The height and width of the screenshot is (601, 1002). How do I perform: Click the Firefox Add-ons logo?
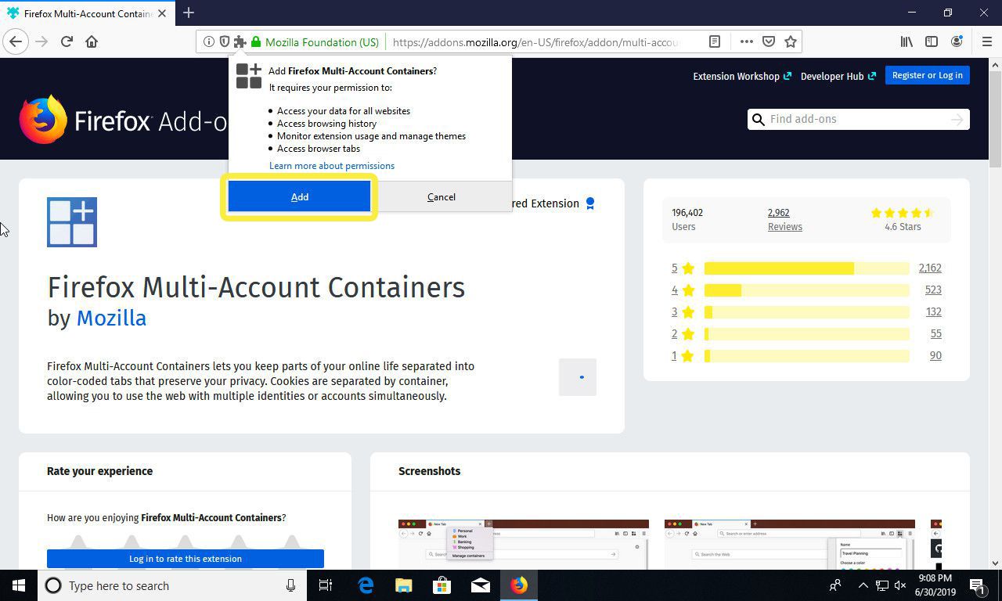[122, 121]
